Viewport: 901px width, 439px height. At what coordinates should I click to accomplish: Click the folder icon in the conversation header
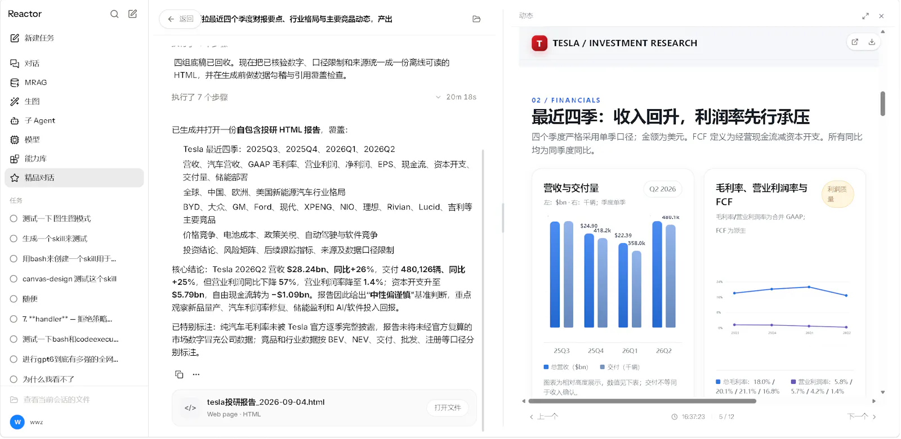pos(476,19)
